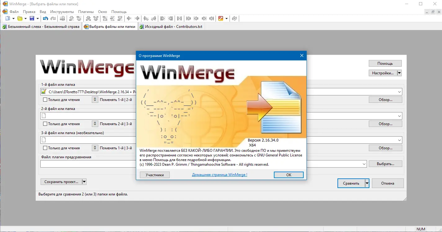
Task: Click the Refresh toolbar icon
Action: pos(234,19)
